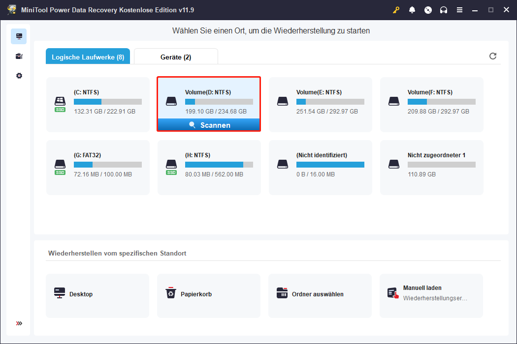Click the text 72.16 MB / 100.00 MB

coord(103,174)
